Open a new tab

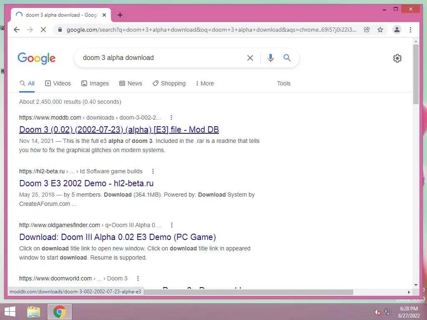pyautogui.click(x=120, y=15)
